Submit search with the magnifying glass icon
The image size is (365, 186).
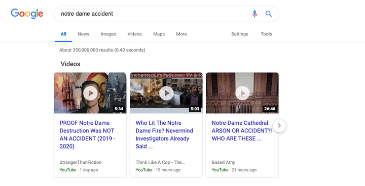pos(269,14)
